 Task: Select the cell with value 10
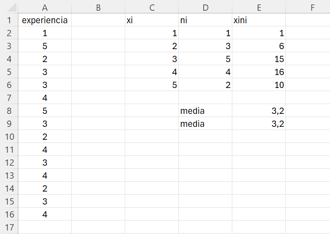pyautogui.click(x=259, y=85)
